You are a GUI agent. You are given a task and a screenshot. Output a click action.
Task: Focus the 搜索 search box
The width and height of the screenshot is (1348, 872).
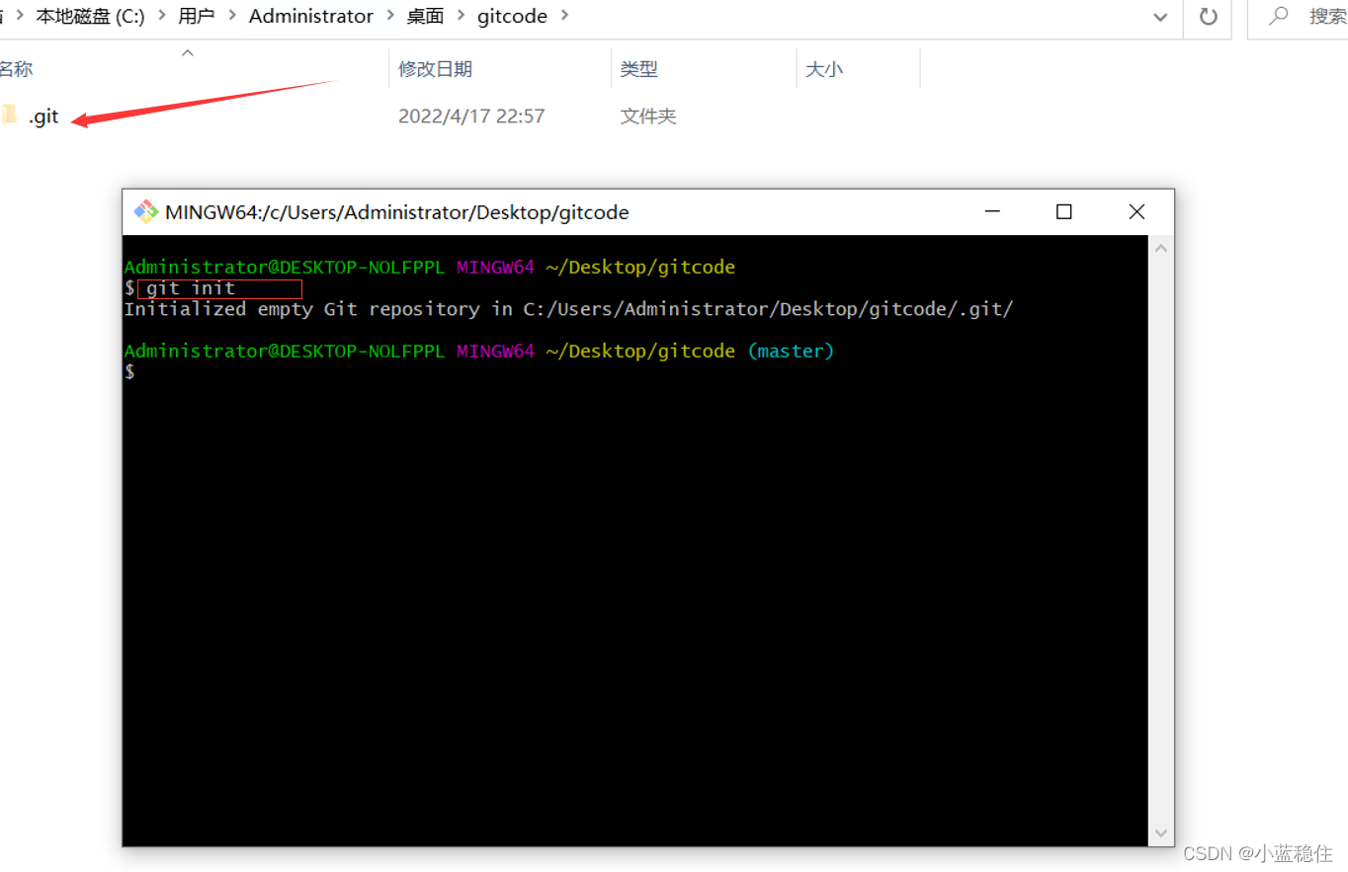(1298, 17)
